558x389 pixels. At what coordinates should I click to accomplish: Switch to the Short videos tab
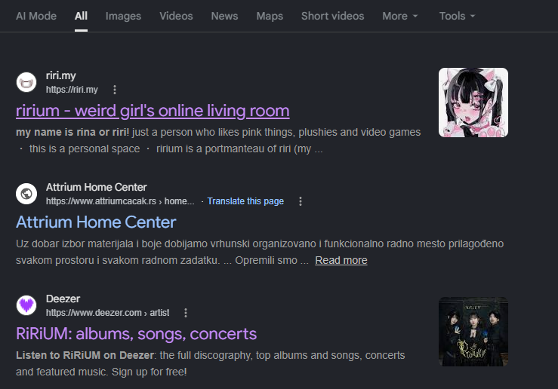pos(333,16)
